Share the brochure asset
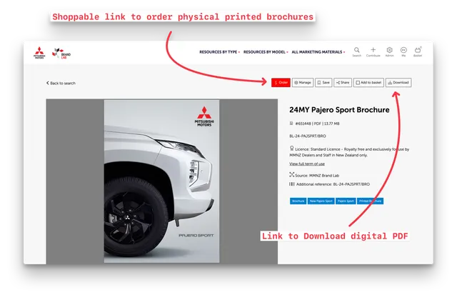The image size is (457, 305). coord(343,82)
